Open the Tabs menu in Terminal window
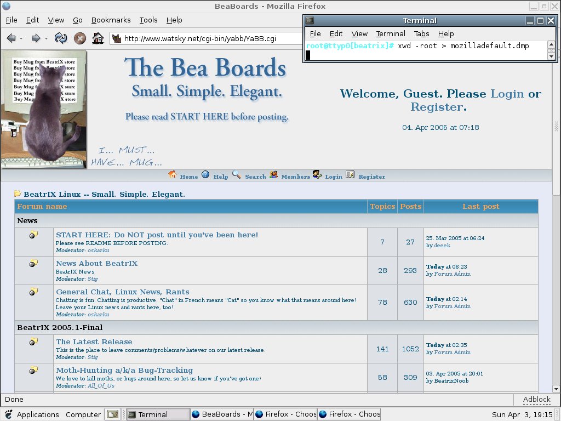Screen dimensions: 561x421 point(421,33)
